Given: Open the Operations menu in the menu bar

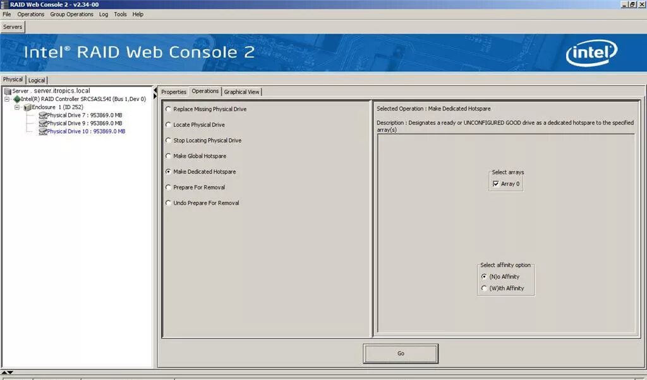Looking at the screenshot, I should 30,15.
